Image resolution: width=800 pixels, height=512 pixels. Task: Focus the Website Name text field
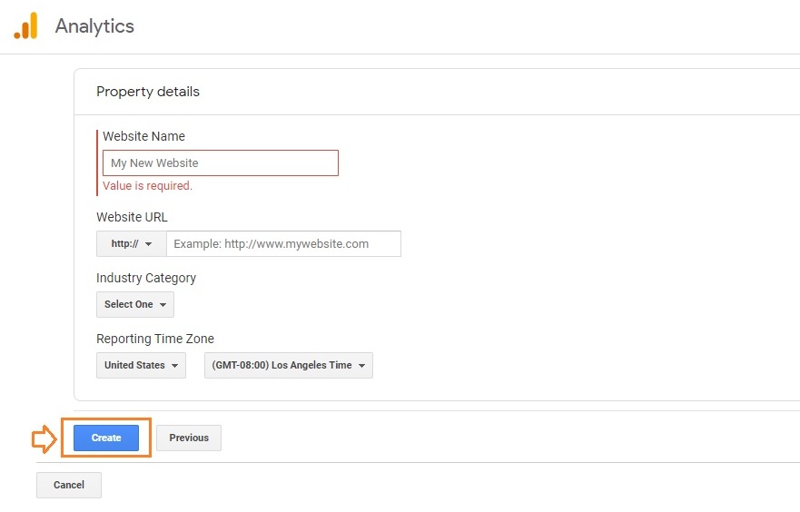[220, 163]
